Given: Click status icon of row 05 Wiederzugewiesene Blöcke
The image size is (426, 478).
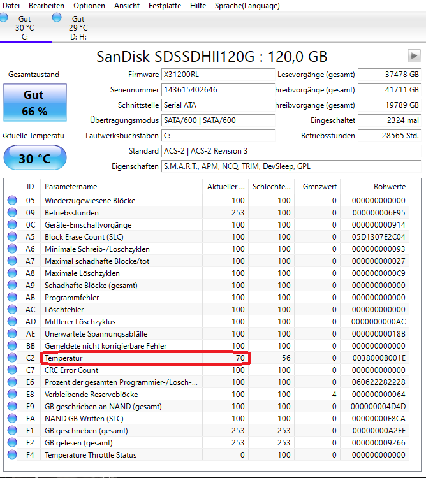Looking at the screenshot, I should point(12,200).
